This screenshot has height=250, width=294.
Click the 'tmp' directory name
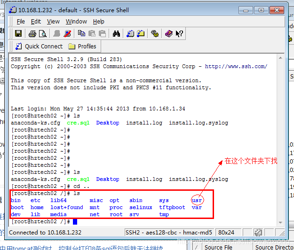pyautogui.click(x=164, y=215)
